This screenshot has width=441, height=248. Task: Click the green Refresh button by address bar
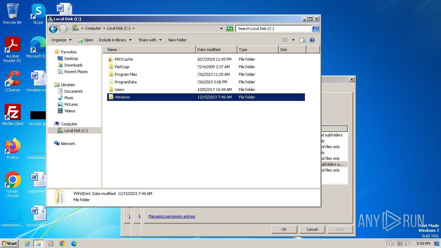coord(230,29)
